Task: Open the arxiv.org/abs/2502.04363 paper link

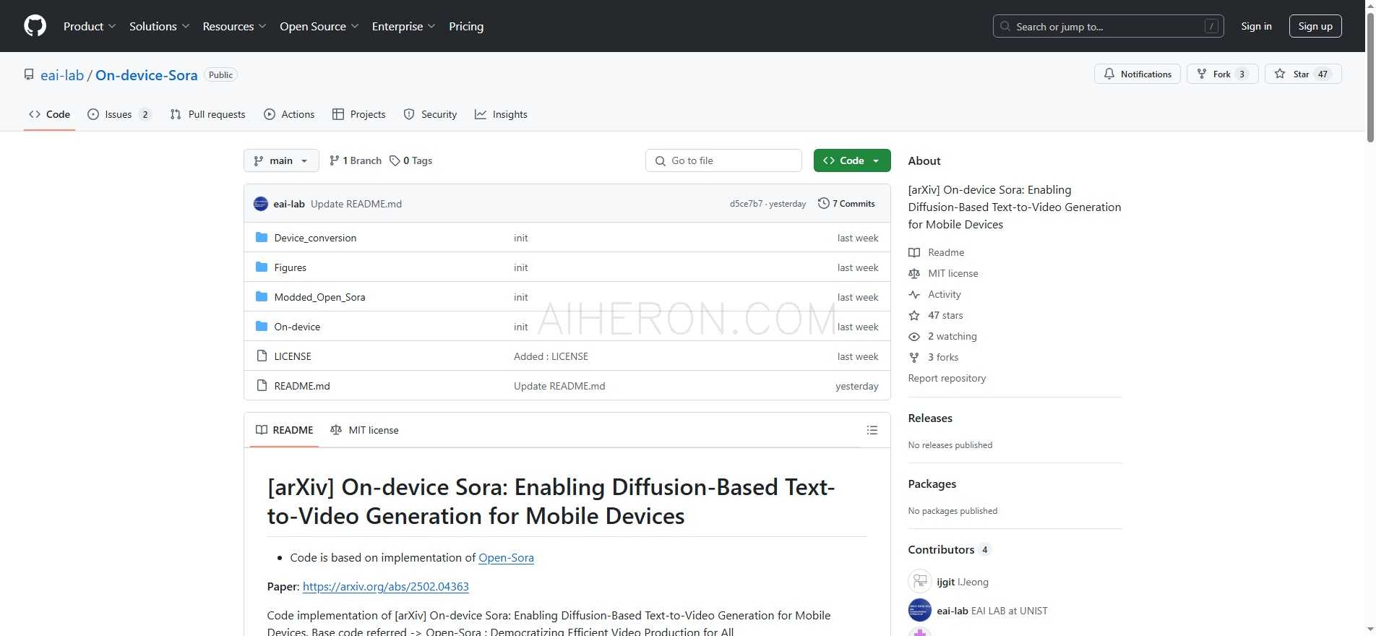Action: point(386,586)
